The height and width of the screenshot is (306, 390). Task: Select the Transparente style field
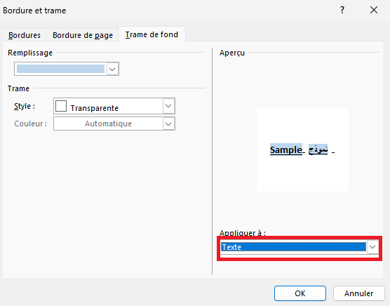(x=109, y=106)
